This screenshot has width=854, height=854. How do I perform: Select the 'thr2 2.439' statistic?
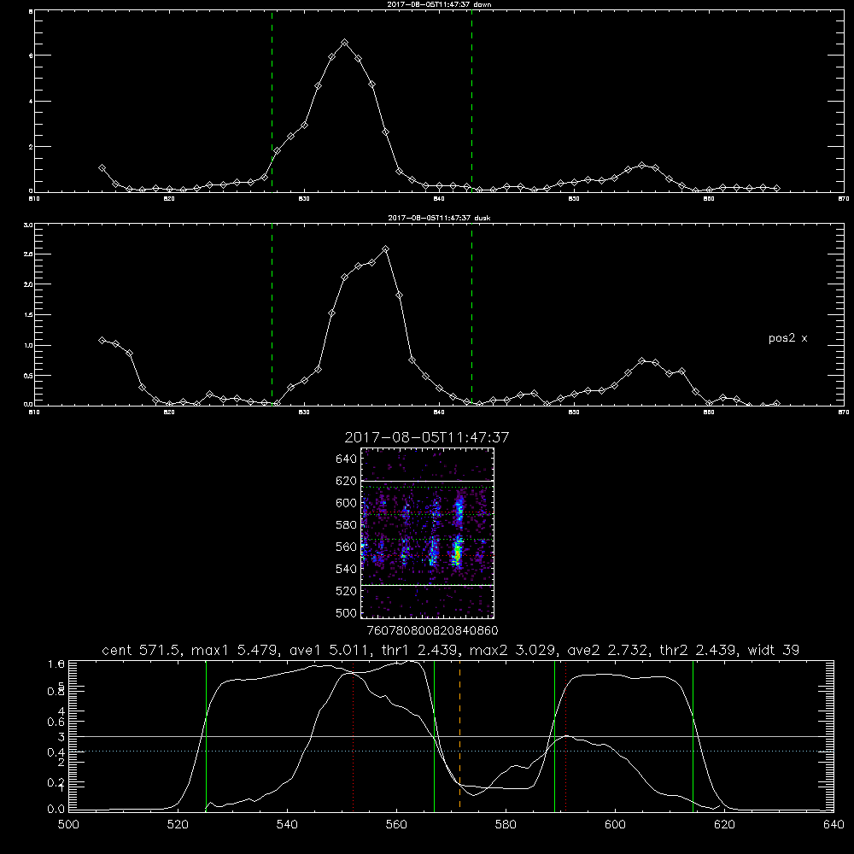click(699, 650)
